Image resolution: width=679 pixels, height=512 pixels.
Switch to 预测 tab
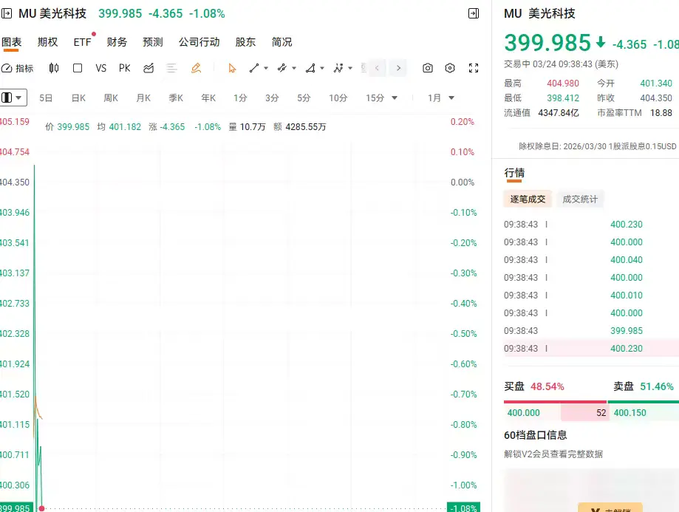(x=153, y=42)
